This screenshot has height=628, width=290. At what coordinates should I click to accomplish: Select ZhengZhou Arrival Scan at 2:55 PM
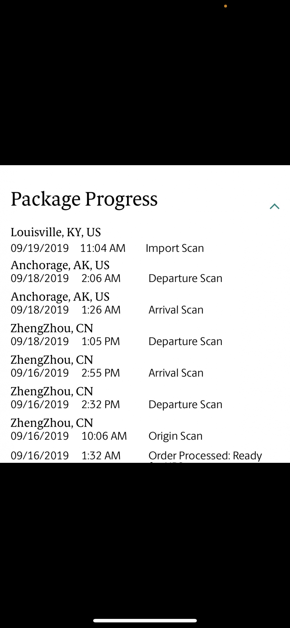(176, 373)
